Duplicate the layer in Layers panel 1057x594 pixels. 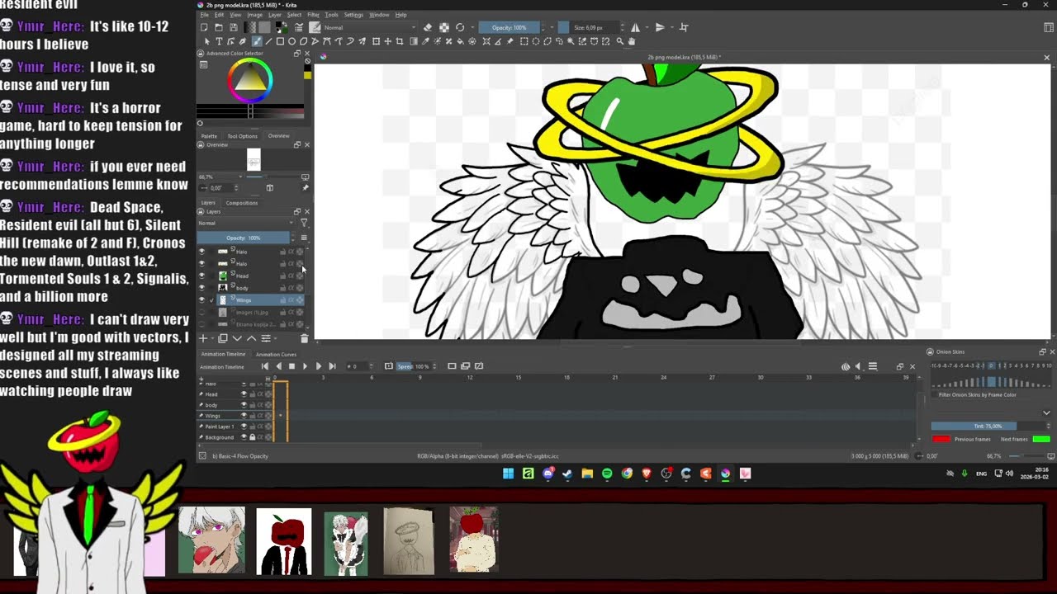223,338
